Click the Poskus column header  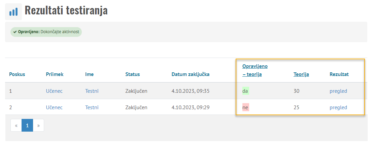[17, 74]
